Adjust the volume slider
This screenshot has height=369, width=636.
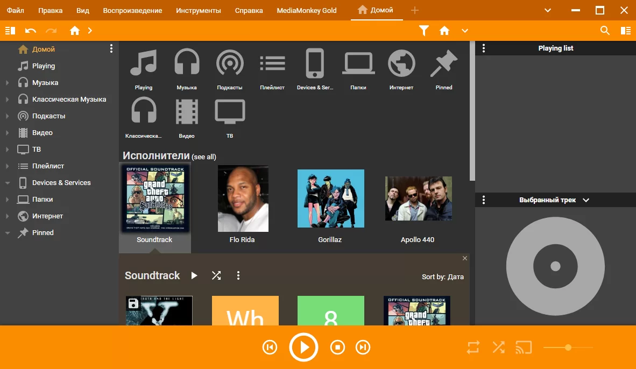[x=568, y=347]
